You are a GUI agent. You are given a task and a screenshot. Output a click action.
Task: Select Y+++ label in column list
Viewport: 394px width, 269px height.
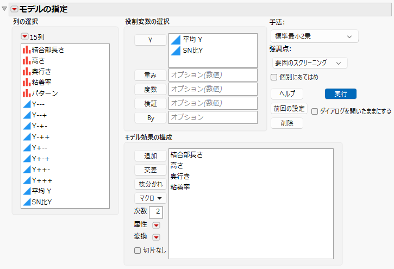click(42, 180)
